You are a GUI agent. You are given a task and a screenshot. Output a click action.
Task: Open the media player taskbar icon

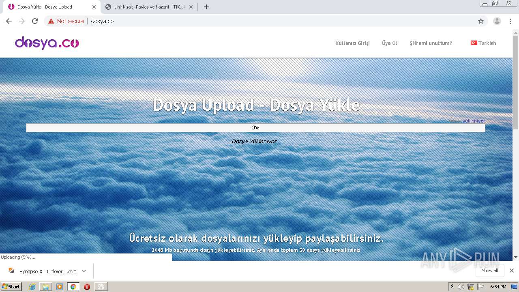[60, 287]
